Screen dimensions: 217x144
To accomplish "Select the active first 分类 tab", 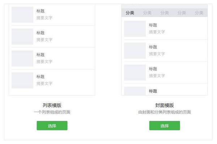I will tap(130, 13).
